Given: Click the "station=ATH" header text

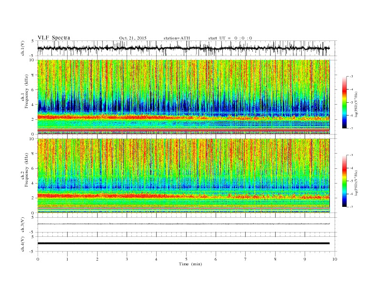Looking at the screenshot, I should pyautogui.click(x=177, y=38).
